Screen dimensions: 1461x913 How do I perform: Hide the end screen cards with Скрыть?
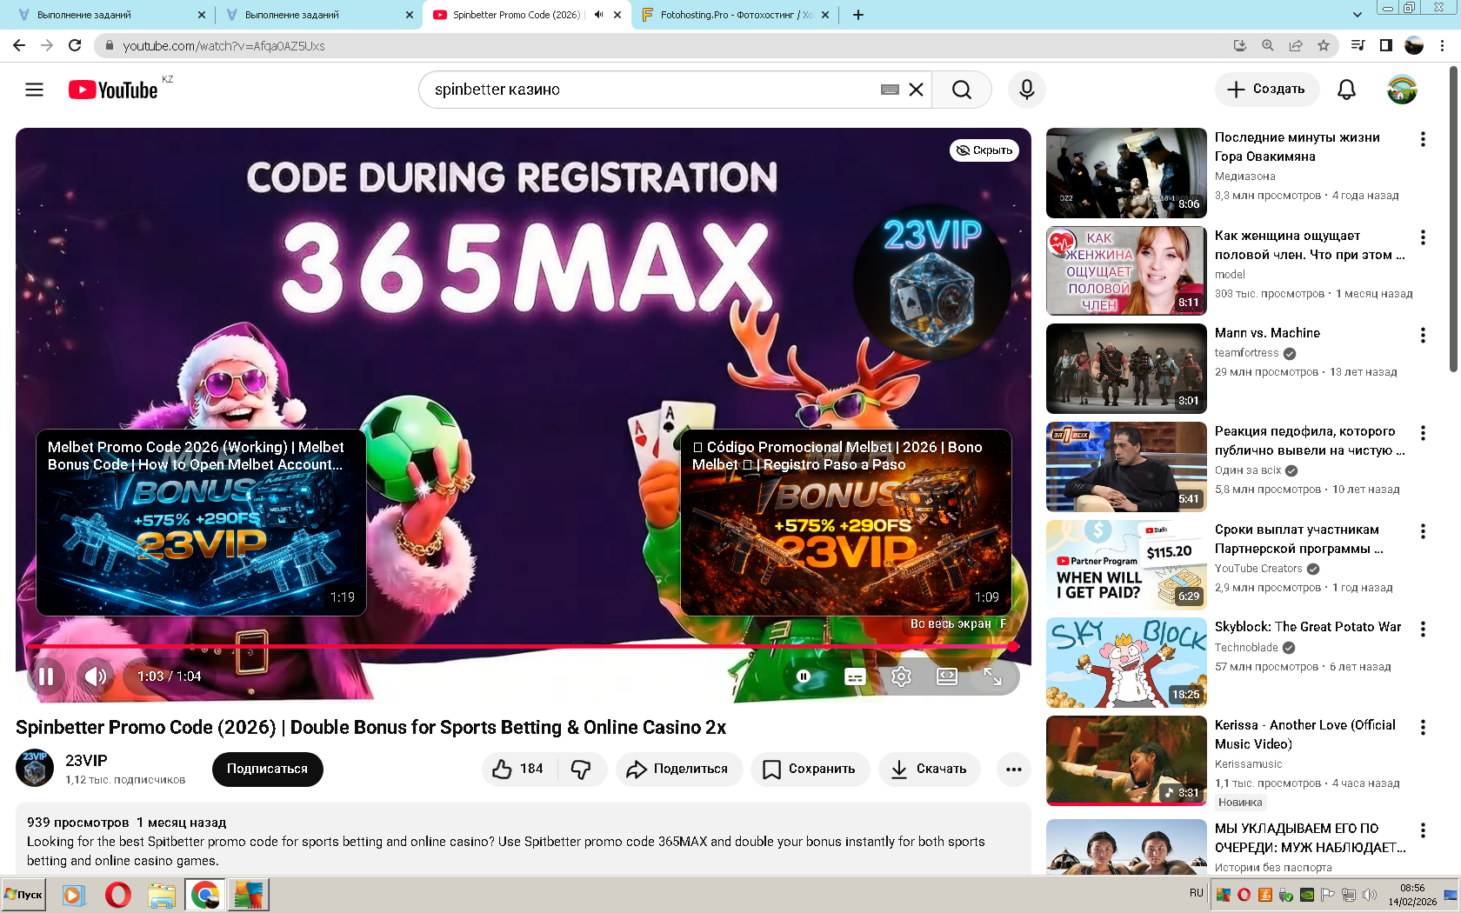(984, 150)
